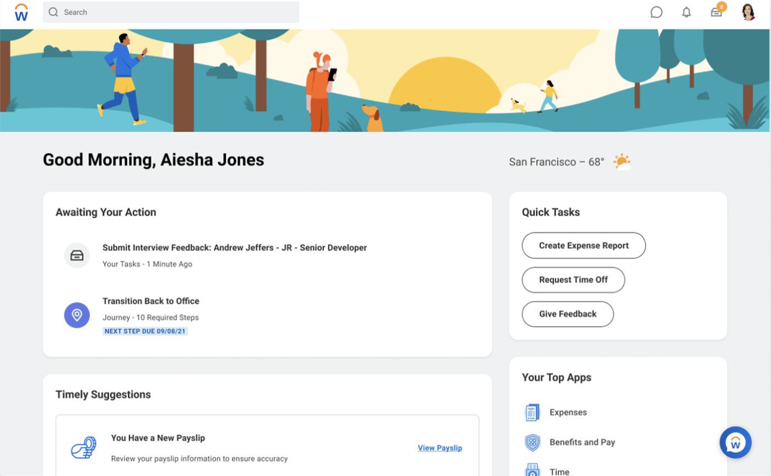Follow the View Payslip link
Viewport: 771px width, 476px height.
tap(440, 448)
